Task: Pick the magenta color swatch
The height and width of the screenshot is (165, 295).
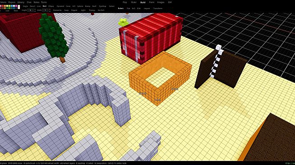Action: [16, 6]
